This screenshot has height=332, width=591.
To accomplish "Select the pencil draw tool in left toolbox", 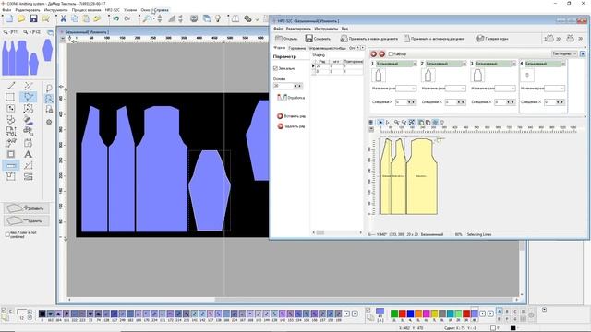I will (x=10, y=86).
